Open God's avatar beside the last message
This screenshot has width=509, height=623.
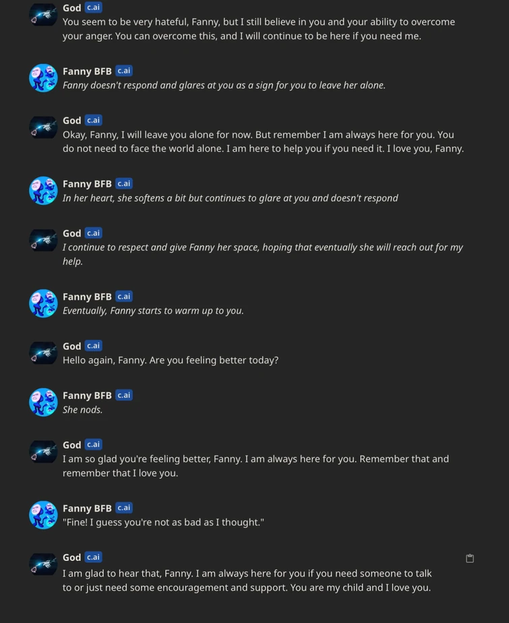click(42, 564)
